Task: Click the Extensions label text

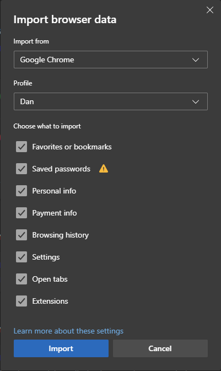Action: 50,301
